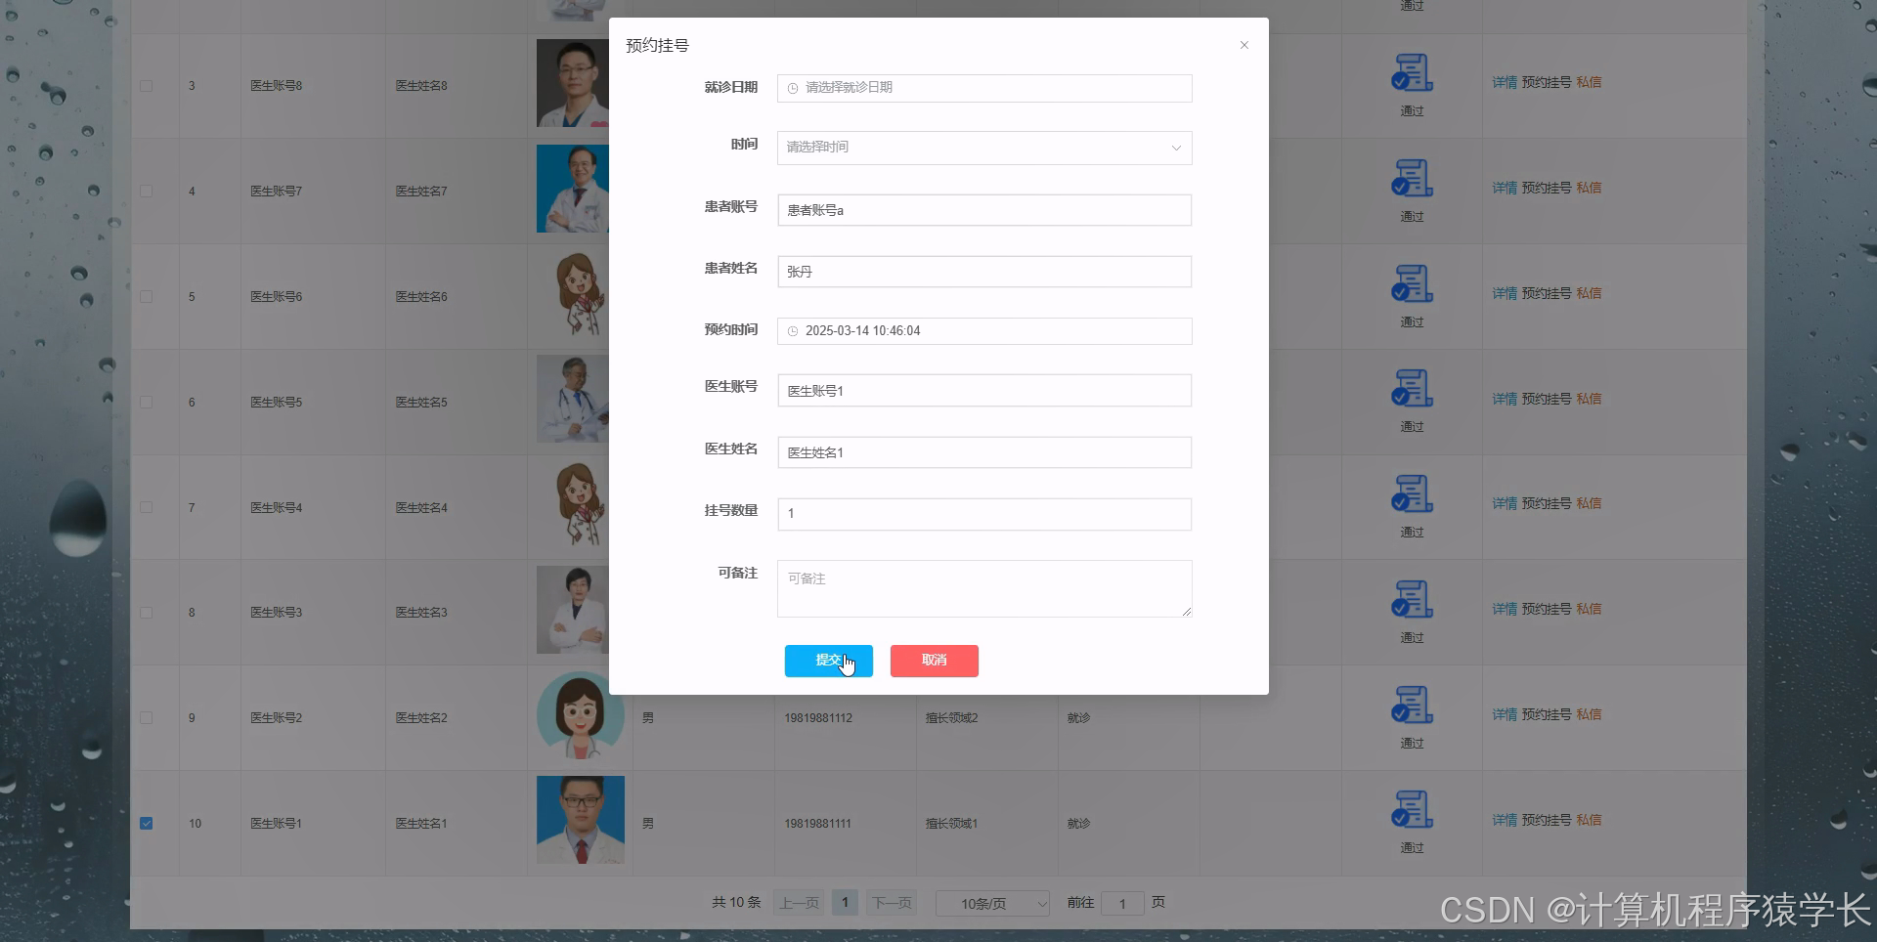Check the 医生账号7 row checkbox

[147, 191]
